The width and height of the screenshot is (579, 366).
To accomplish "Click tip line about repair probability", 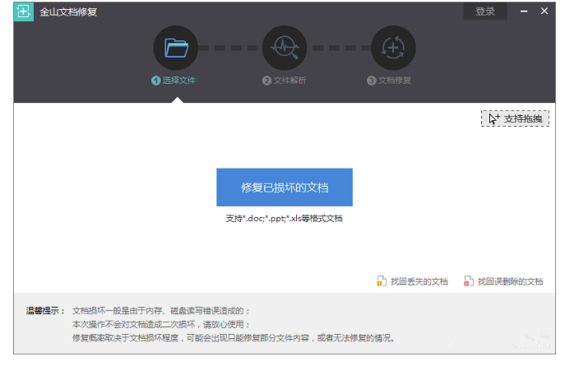I will (x=234, y=337).
